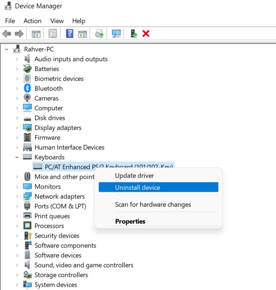Click Scan for hardware changes toolbar icon
This screenshot has height=290, width=276.
click(x=116, y=34)
